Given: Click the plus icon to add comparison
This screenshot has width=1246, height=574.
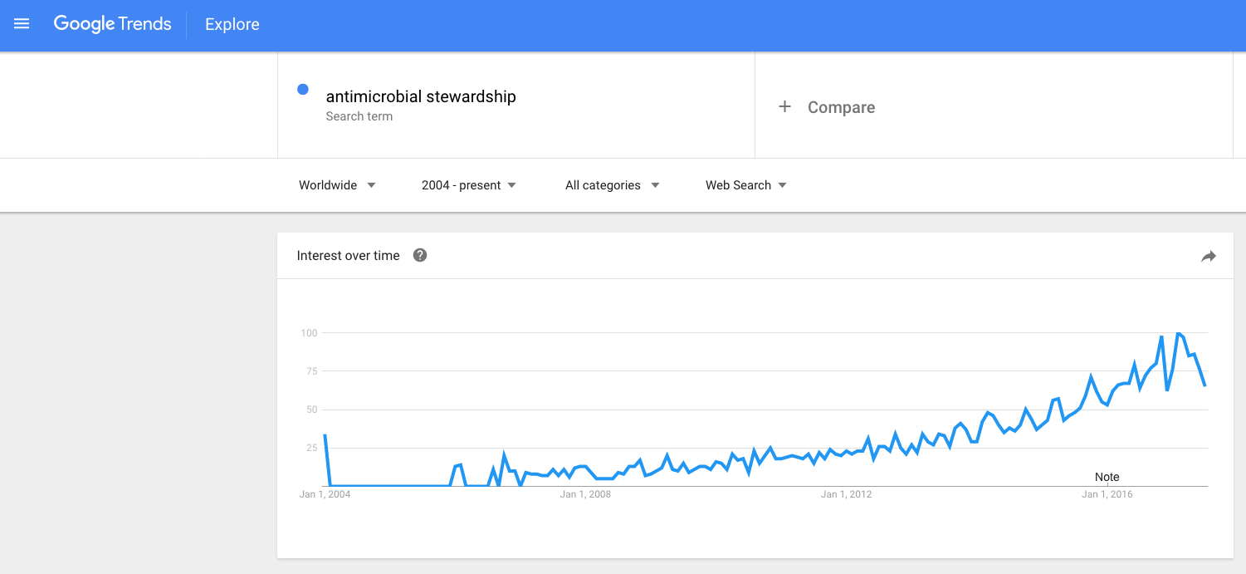Looking at the screenshot, I should (x=784, y=107).
